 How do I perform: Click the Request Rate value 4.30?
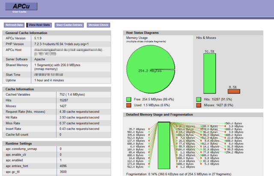point(79,112)
